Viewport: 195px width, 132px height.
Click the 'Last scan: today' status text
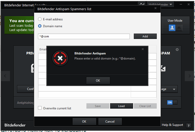(x=21, y=25)
